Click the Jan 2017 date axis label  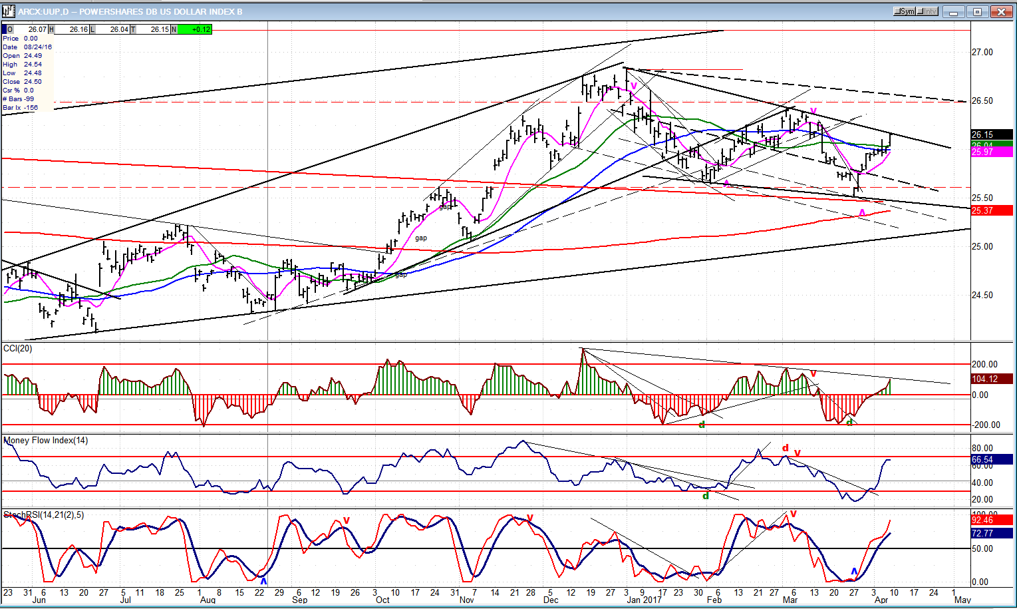[x=643, y=600]
